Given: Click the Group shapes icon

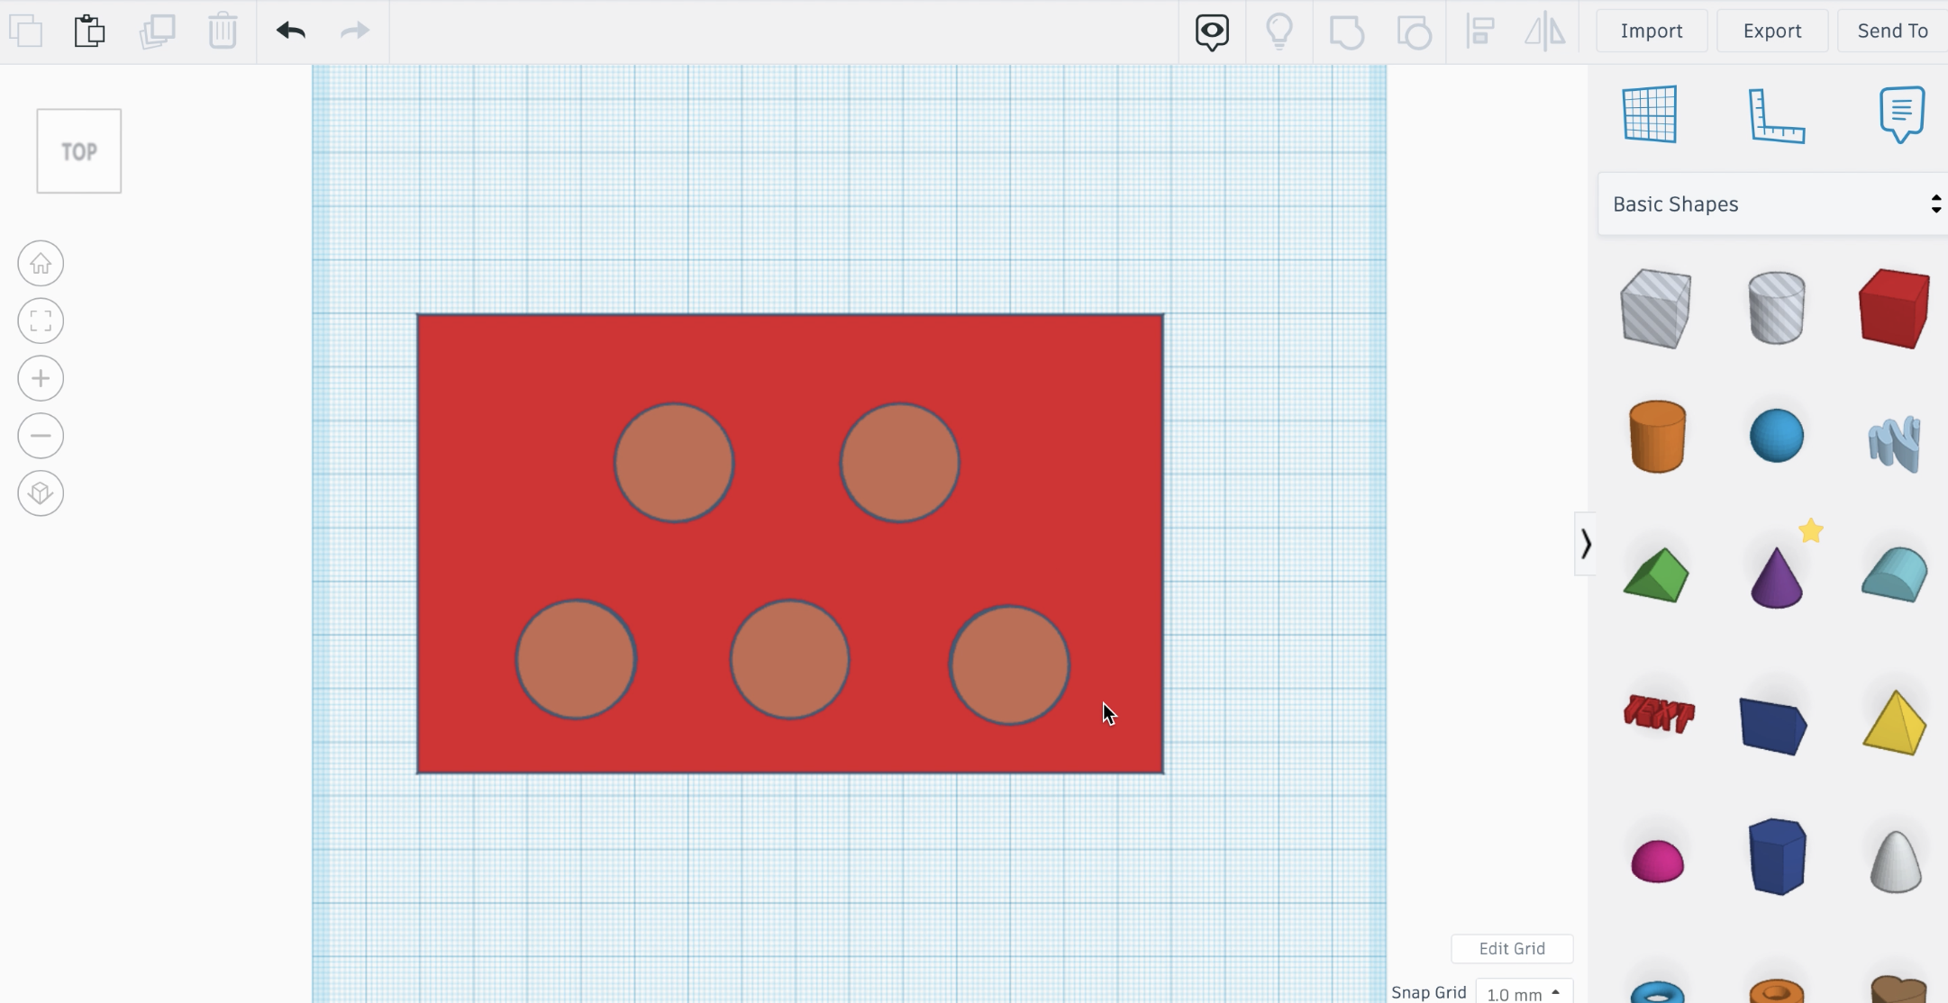Looking at the screenshot, I should (1347, 32).
